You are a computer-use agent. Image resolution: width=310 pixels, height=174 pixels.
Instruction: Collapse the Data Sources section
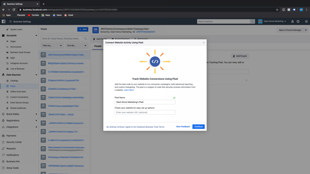click(x=36, y=75)
